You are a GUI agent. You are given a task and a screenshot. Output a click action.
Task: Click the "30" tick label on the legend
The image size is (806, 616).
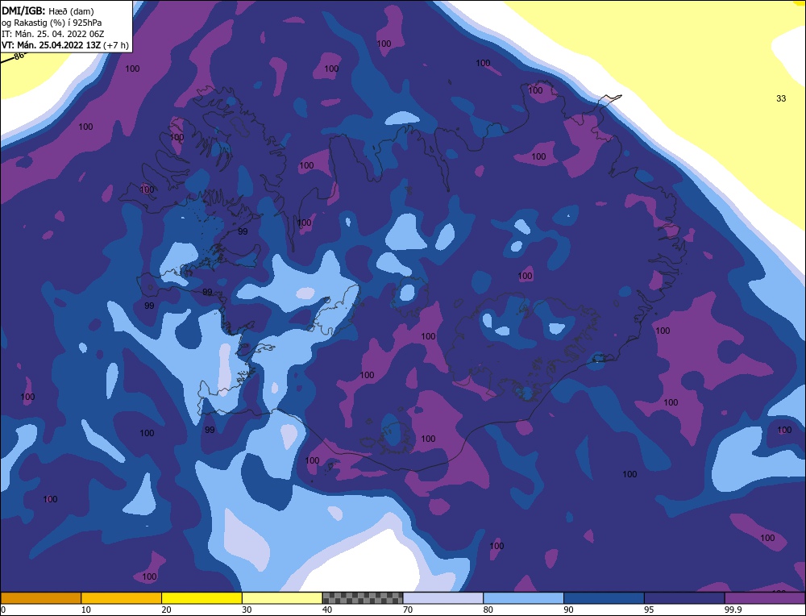247,610
